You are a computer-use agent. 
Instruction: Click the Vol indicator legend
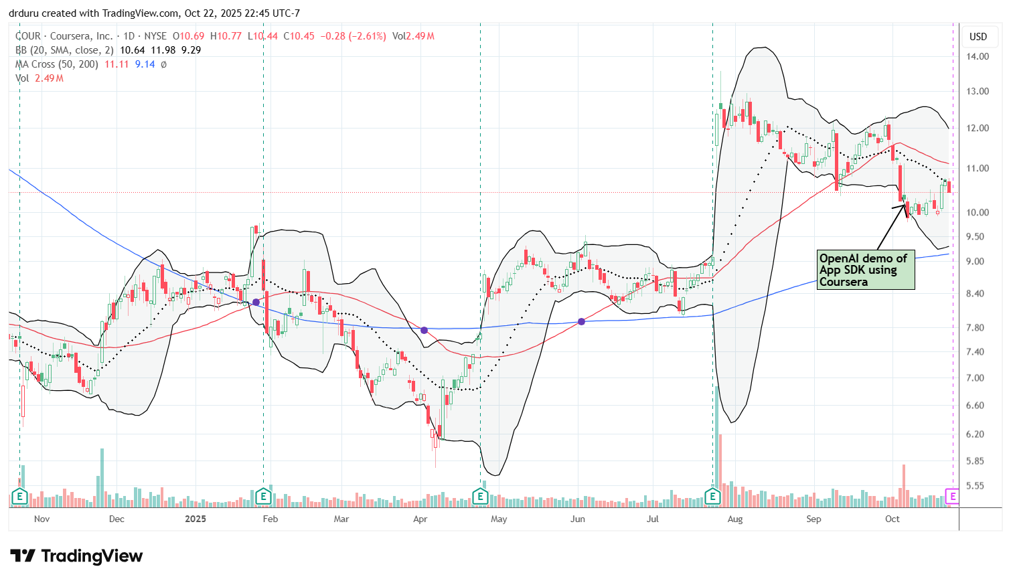click(23, 78)
